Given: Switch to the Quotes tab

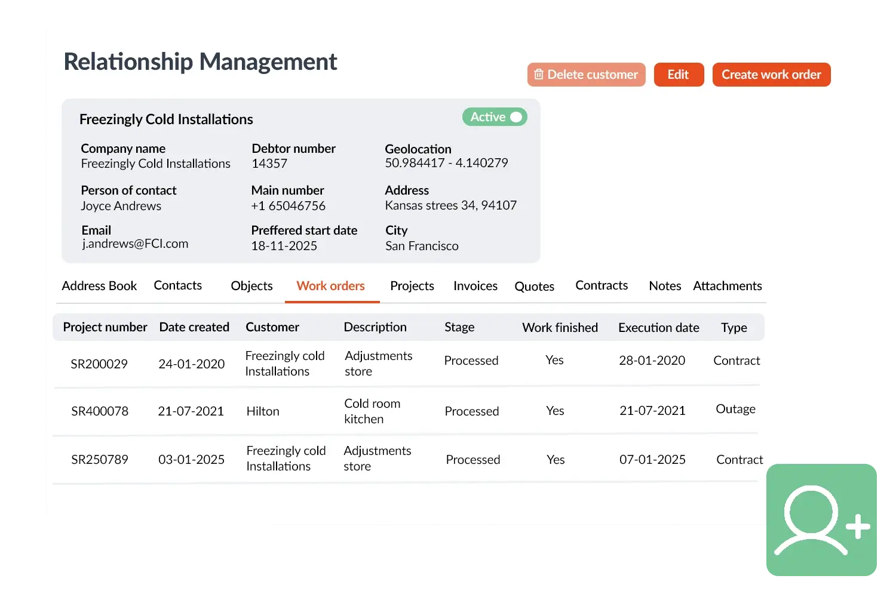Looking at the screenshot, I should coord(534,287).
